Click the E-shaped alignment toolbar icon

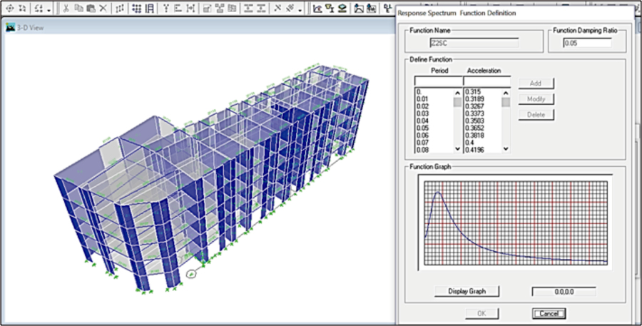tap(178, 8)
